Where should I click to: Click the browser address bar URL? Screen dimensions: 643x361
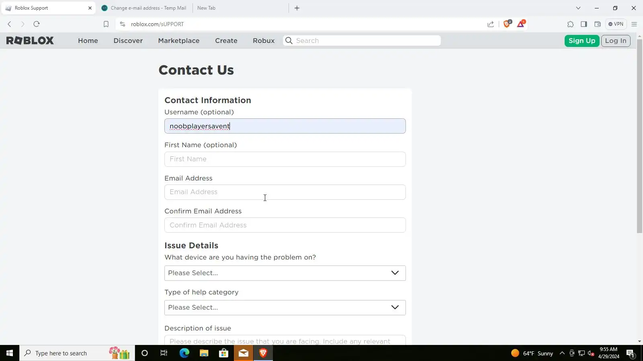pos(157,24)
